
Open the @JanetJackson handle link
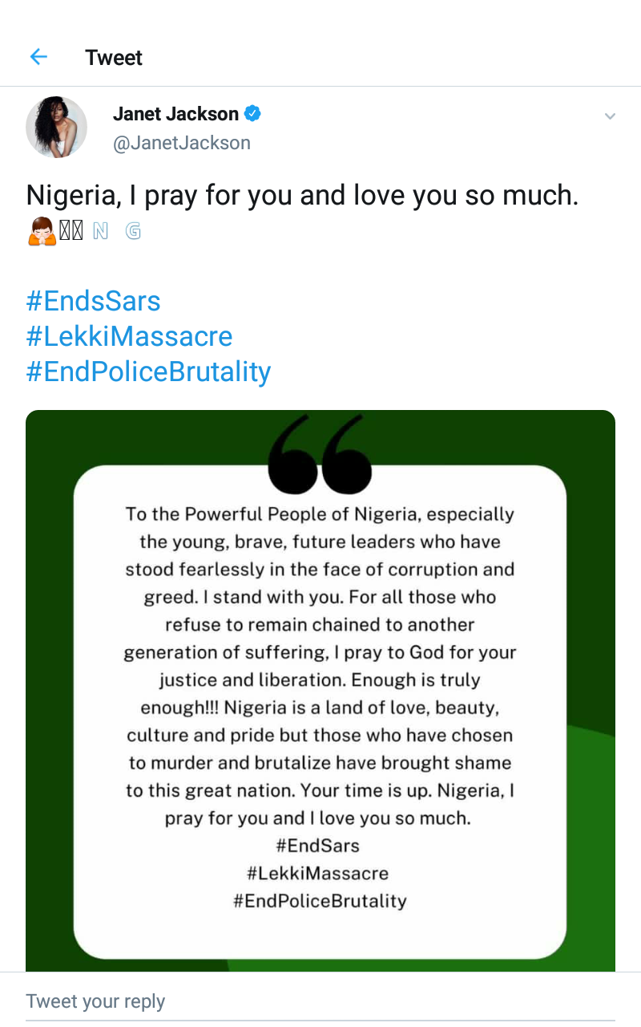tap(182, 143)
